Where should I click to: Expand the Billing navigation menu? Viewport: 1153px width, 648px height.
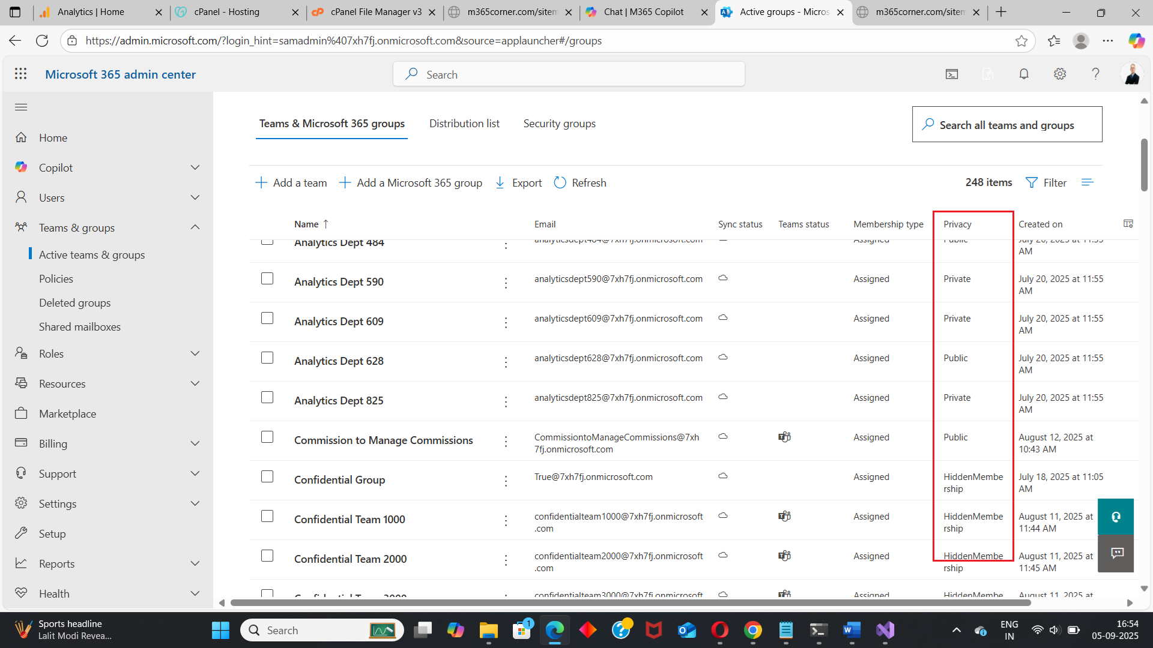coord(195,443)
